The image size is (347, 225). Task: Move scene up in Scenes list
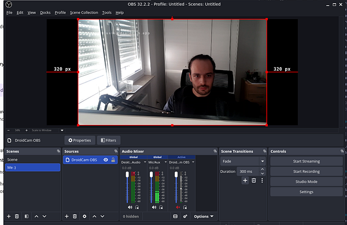(x=36, y=216)
